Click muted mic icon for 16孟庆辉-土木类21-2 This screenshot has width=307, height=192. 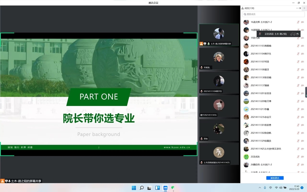click(x=298, y=22)
